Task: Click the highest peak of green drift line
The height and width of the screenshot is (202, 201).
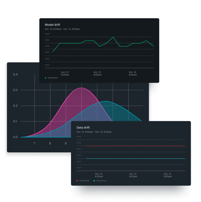Action: tap(113, 37)
